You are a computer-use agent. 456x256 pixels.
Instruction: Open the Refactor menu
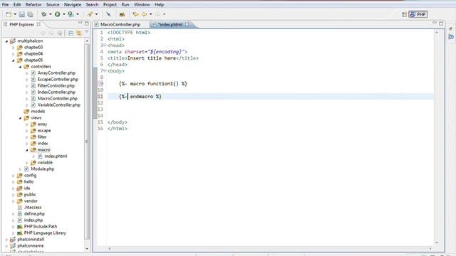pyautogui.click(x=33, y=5)
